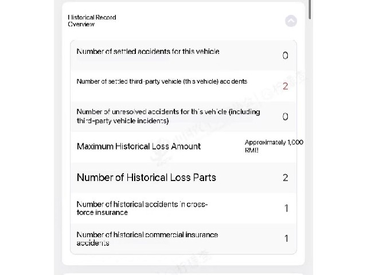Screen dimensions: 367x275
Task: Select the unresolved accidents for this vehicle row
Action: 183,116
